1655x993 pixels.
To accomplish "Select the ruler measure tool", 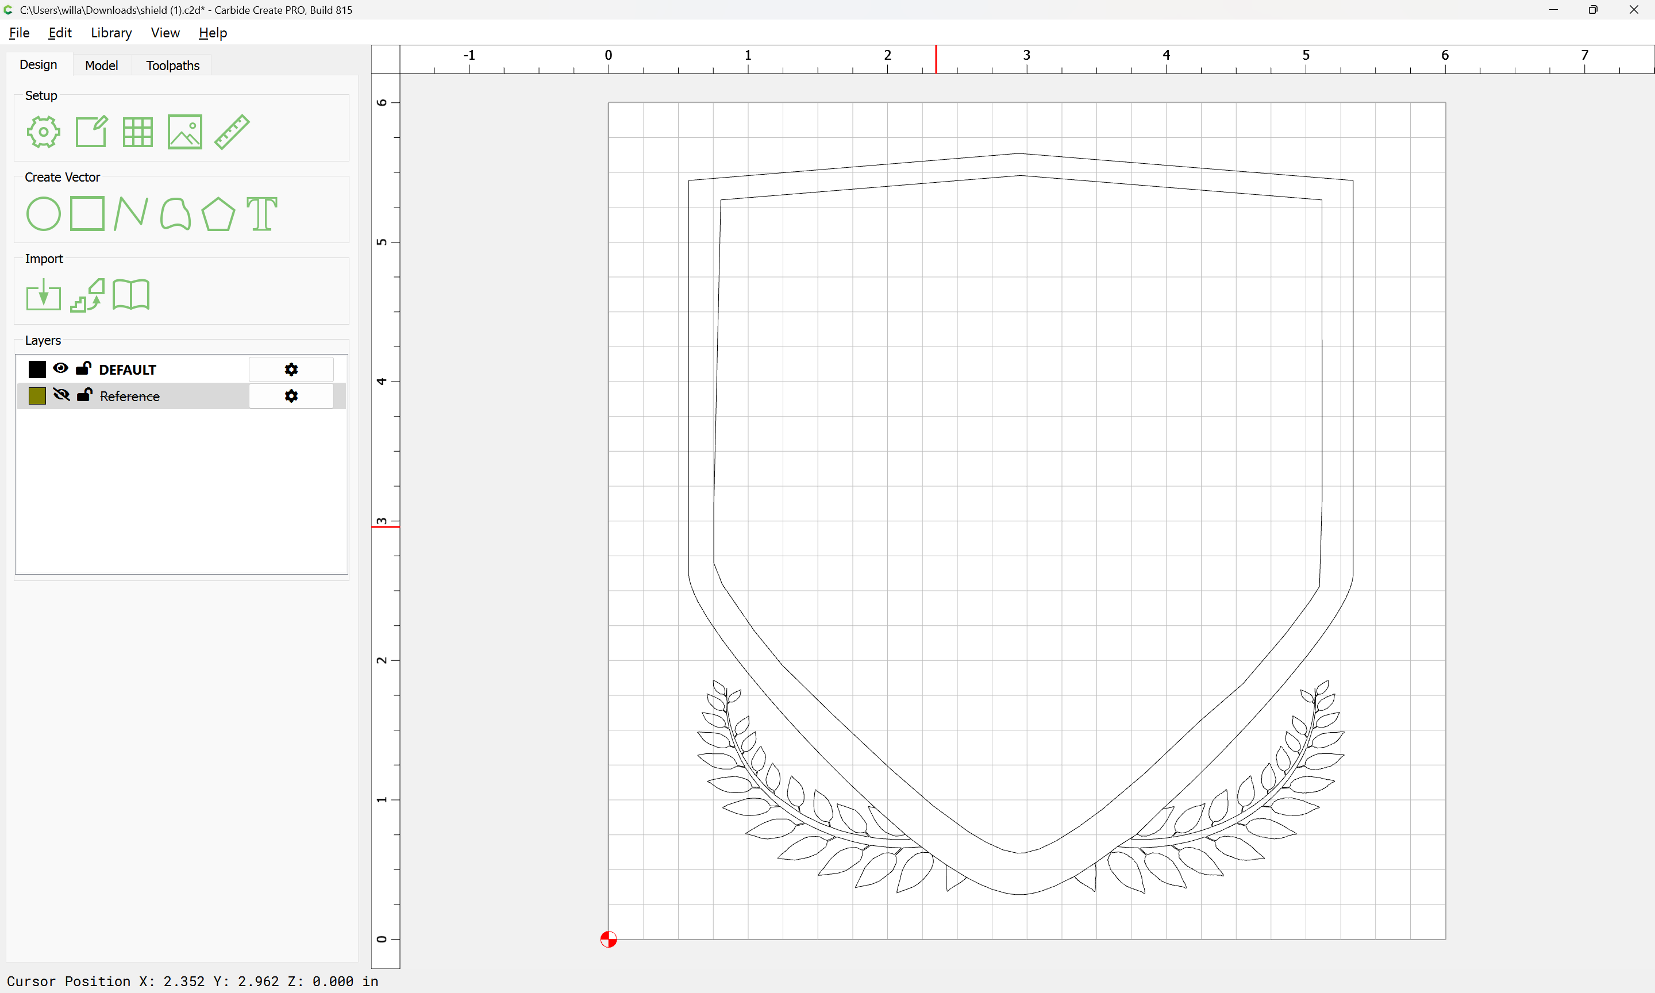I will pos(232,132).
